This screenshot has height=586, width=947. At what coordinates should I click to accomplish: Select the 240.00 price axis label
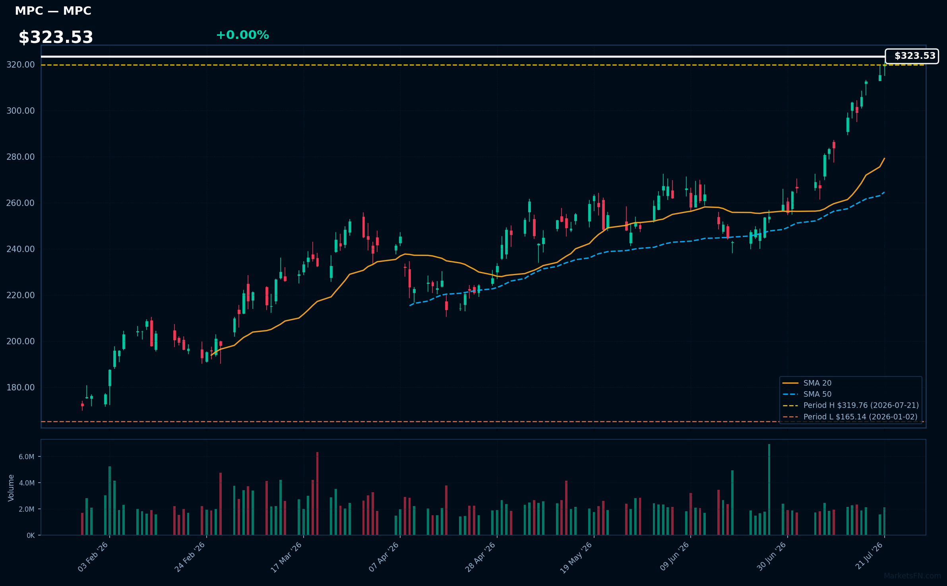21,249
